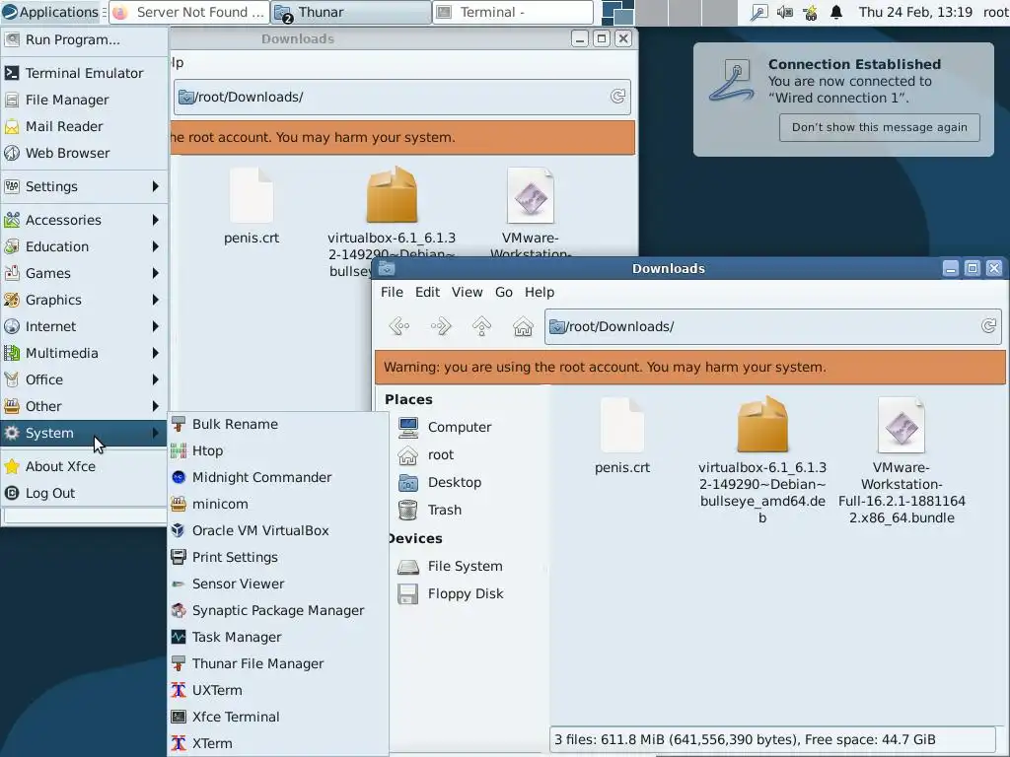Screen dimensions: 1010x757
Task: Open the File menu in the front Downloads window
Action: pos(392,292)
